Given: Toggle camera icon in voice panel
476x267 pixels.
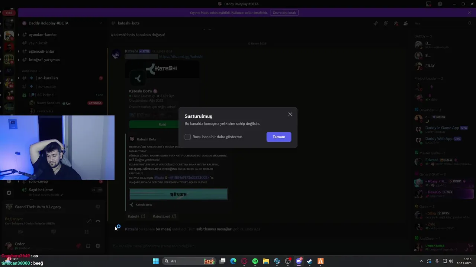Looking at the screenshot, I should (x=21, y=232).
